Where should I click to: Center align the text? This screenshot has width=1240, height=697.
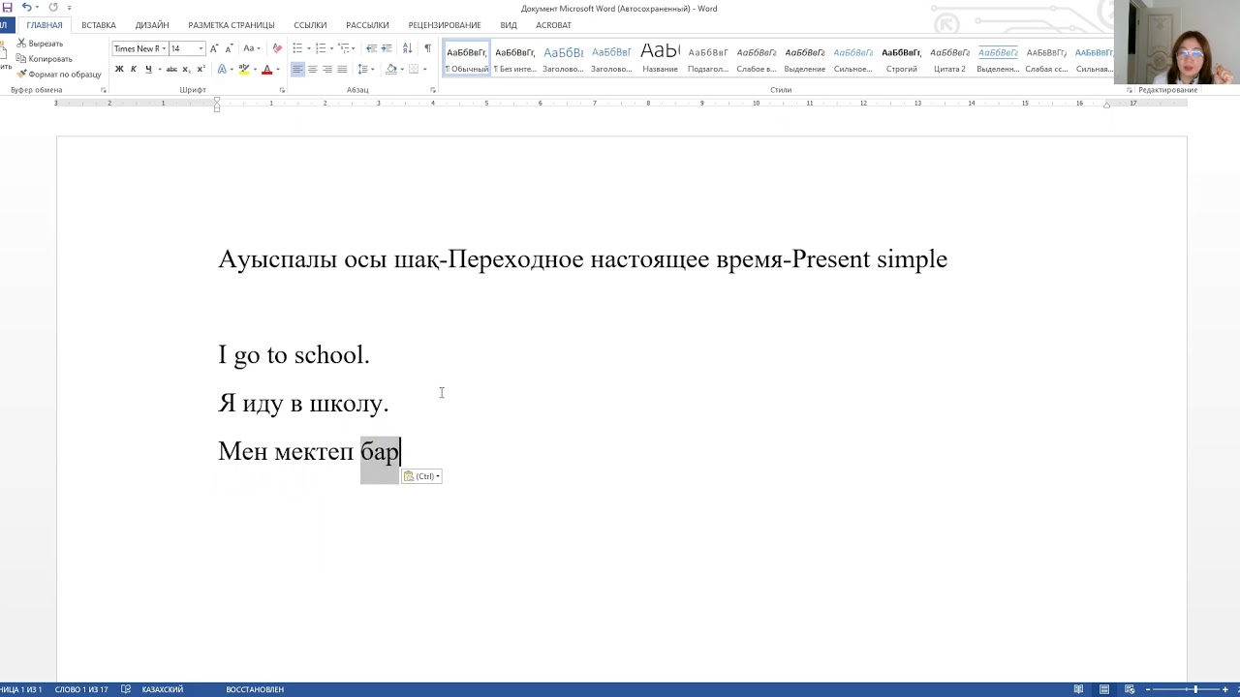click(312, 69)
